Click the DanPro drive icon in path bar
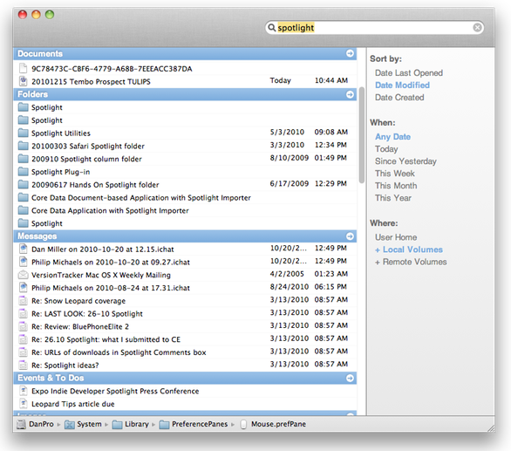This screenshot has width=511, height=451. click(21, 424)
